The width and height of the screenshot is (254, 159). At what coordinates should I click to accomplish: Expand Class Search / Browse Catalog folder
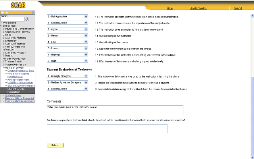pyautogui.click(x=4, y=32)
